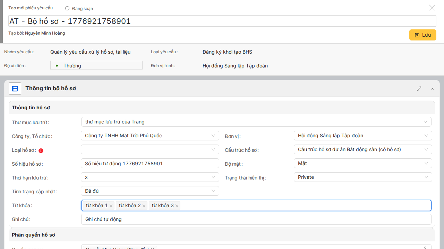Click the blue Thông tin bộ hồ sơ icon
The image size is (444, 249).
(x=15, y=89)
